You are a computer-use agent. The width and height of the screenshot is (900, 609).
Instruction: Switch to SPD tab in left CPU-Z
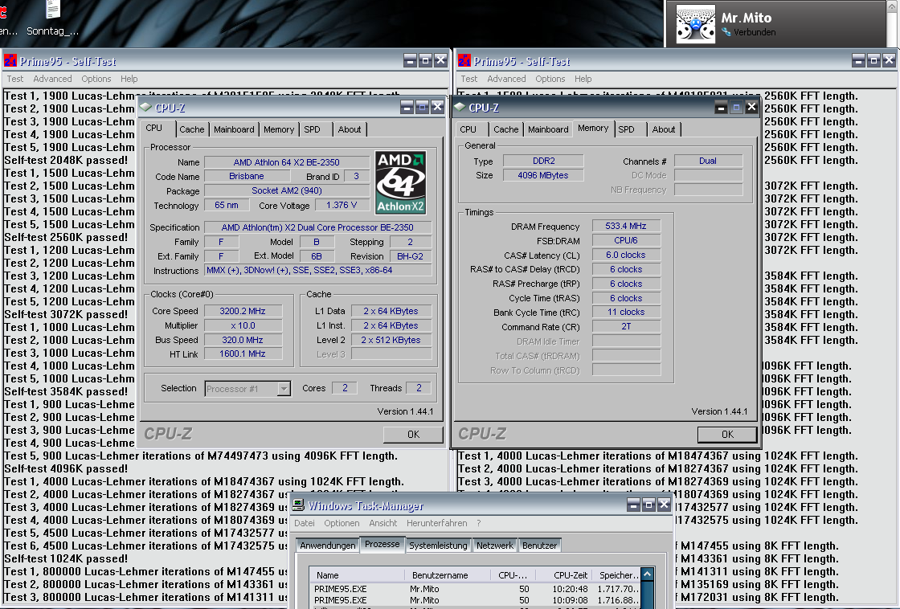click(313, 129)
